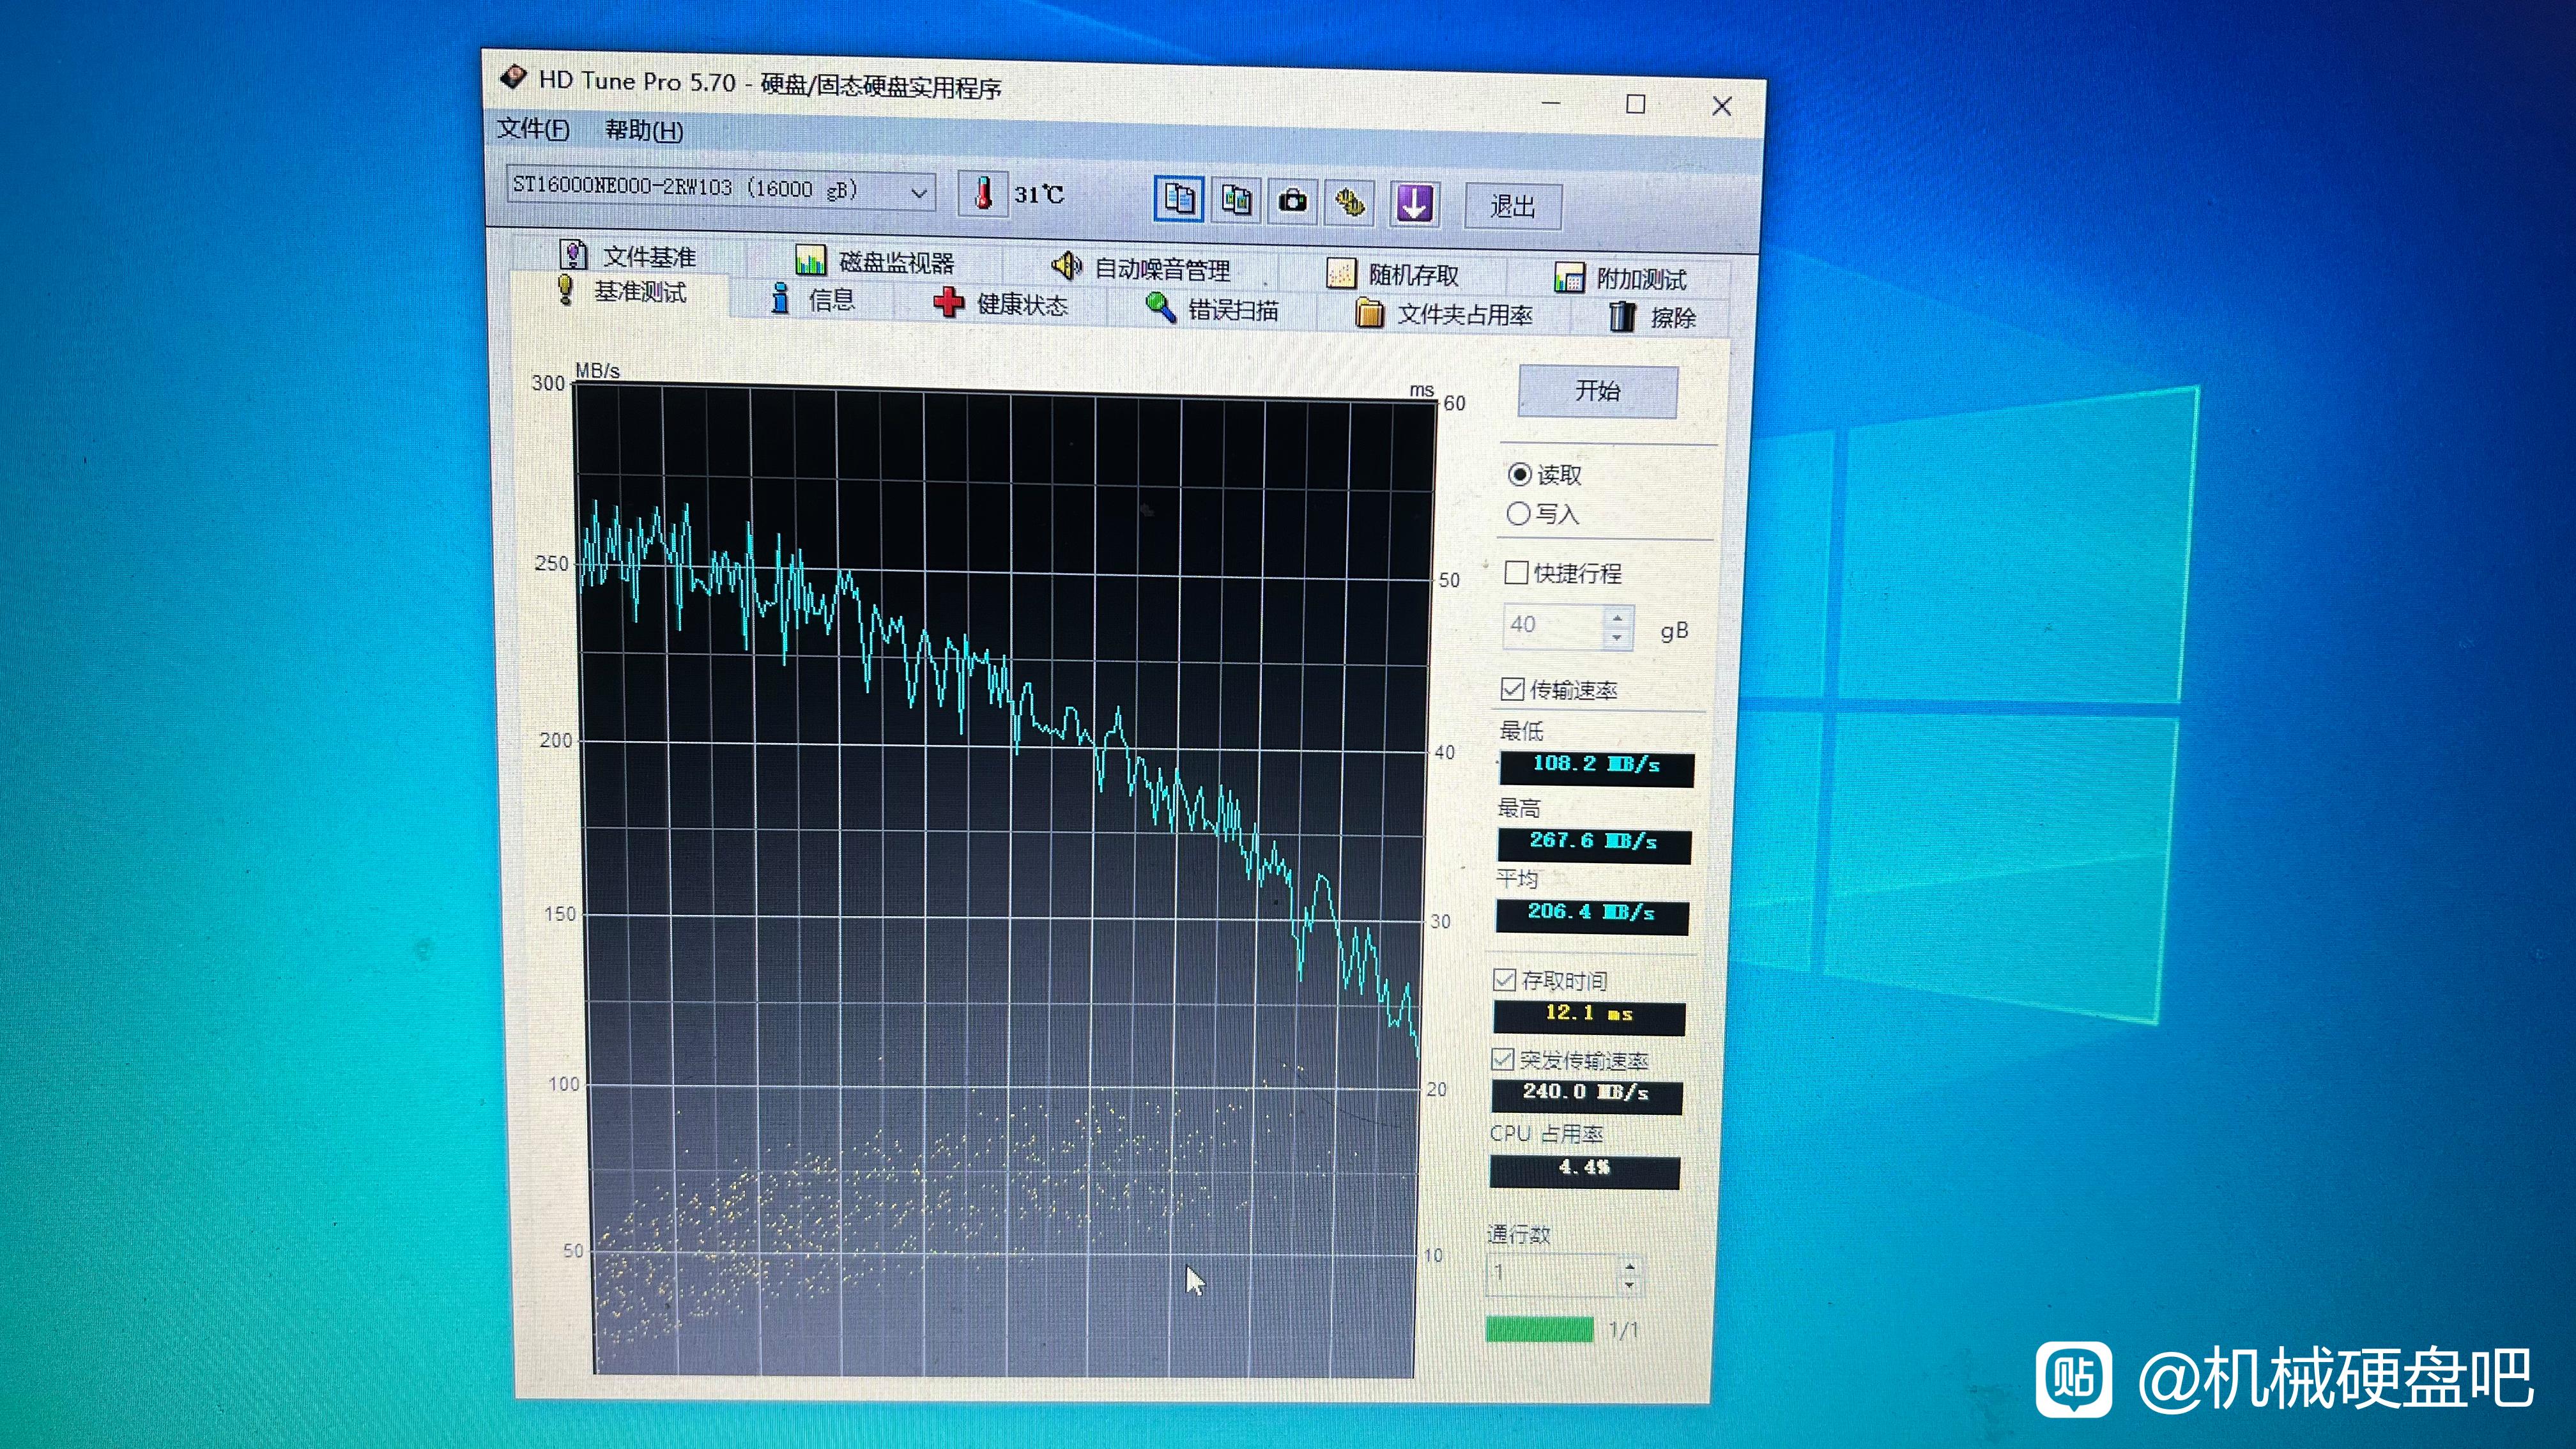Click the HD Tune Pro title bar icon
The width and height of the screenshot is (2576, 1449).
513,77
